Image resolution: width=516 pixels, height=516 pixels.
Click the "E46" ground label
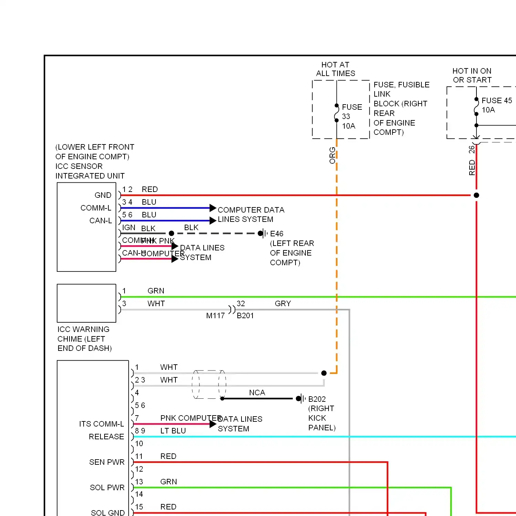tap(277, 234)
